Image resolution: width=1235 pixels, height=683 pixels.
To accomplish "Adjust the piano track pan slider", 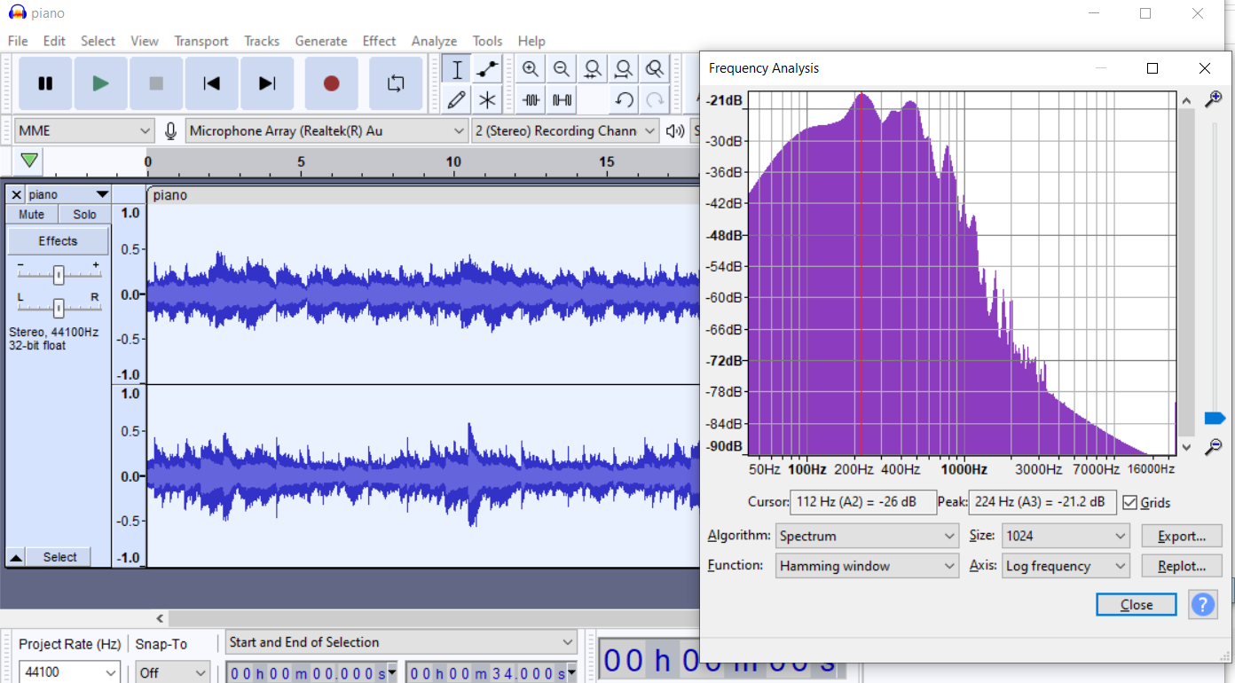I will coord(58,308).
